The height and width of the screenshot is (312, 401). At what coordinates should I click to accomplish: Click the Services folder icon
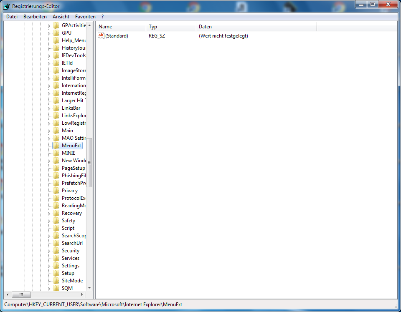tap(56, 258)
